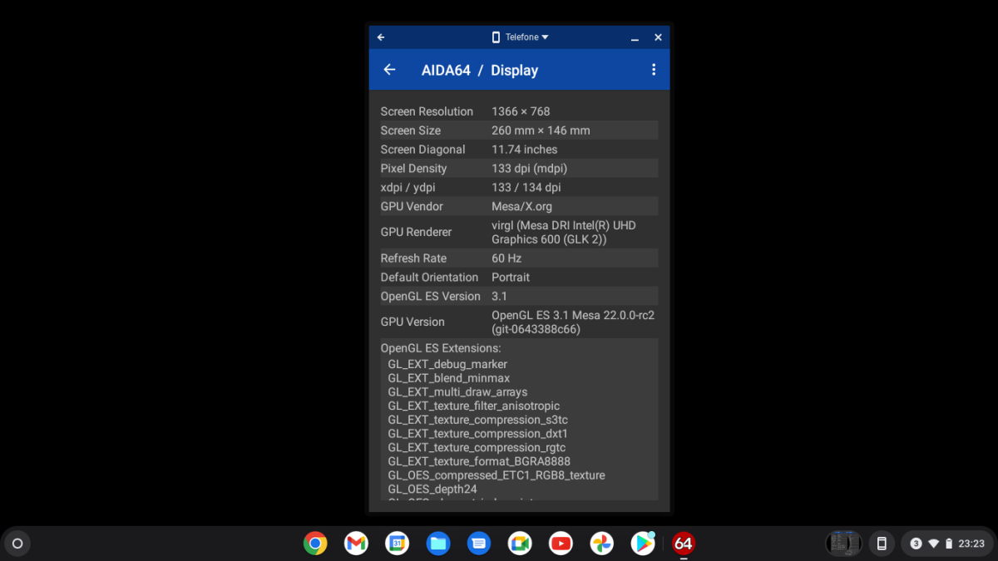Select the Pixel Density label

coord(414,169)
